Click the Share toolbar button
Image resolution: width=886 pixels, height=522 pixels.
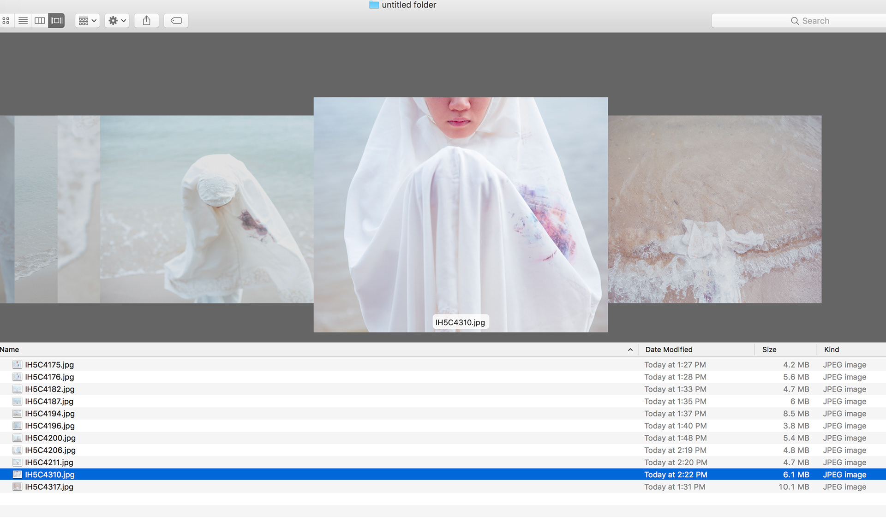pyautogui.click(x=147, y=21)
